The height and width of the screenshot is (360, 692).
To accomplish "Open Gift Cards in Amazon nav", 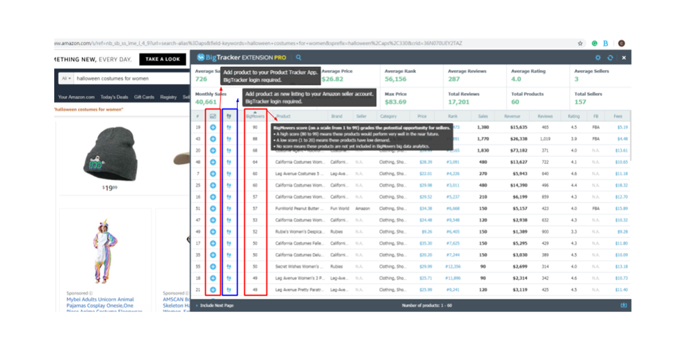I will point(144,97).
